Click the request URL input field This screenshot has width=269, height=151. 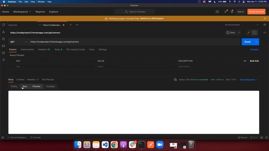134,42
